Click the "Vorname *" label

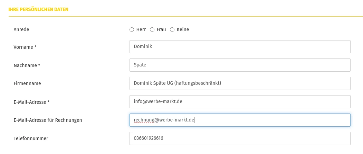(x=25, y=47)
